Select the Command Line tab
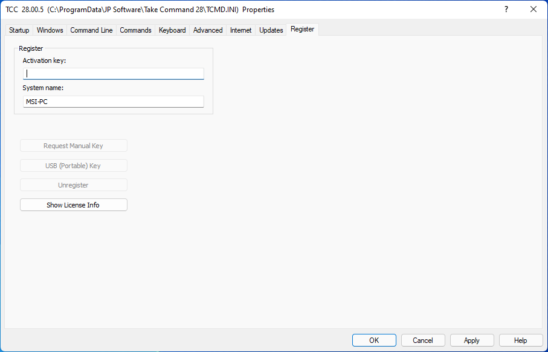 tap(91, 30)
